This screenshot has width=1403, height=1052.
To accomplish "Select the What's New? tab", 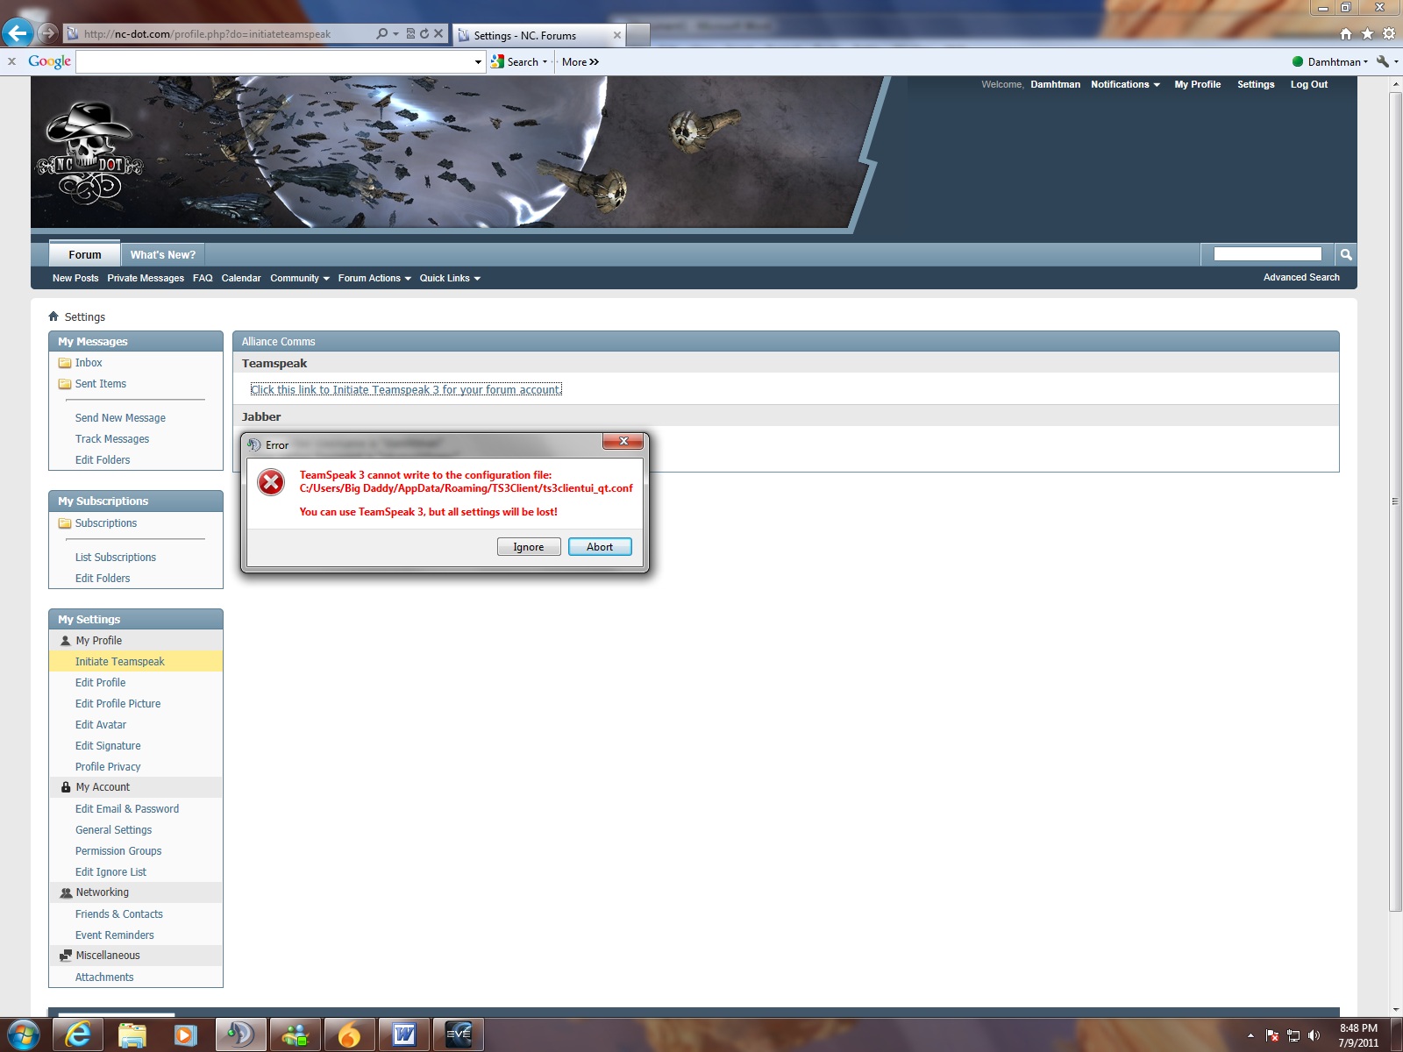I will (163, 254).
